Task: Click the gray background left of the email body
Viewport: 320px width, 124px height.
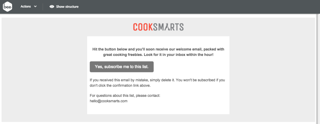Action: pyautogui.click(x=44, y=75)
